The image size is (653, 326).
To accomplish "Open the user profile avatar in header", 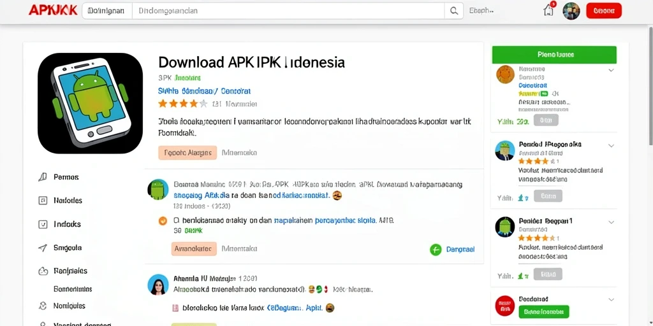I will pyautogui.click(x=571, y=11).
